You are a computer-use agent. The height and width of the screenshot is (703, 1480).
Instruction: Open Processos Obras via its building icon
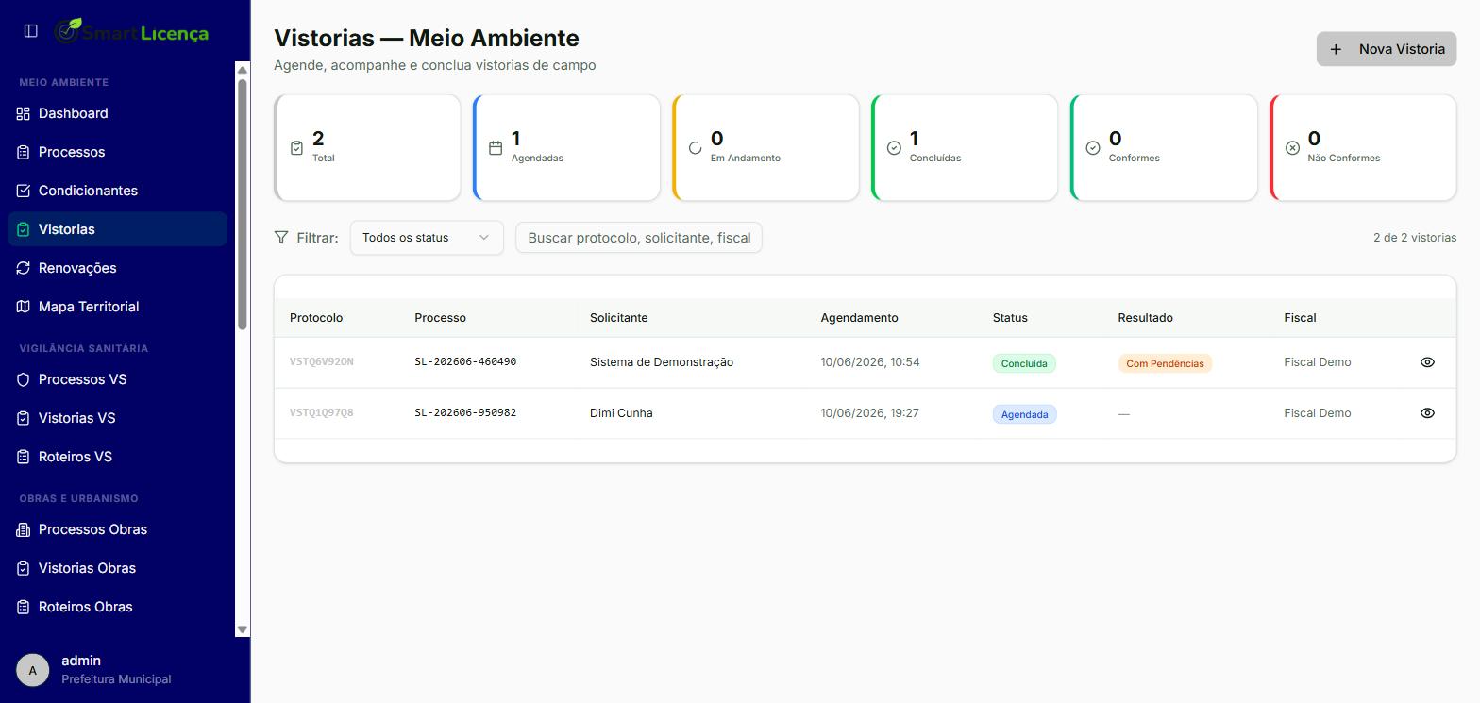(24, 529)
